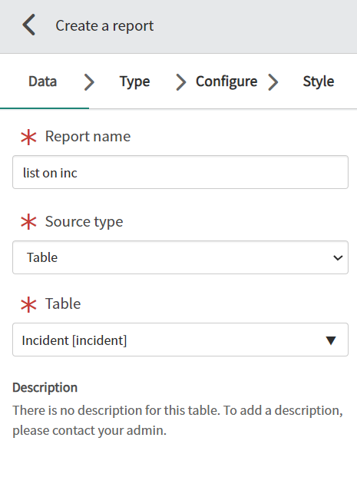Click the Report name label

tap(88, 137)
